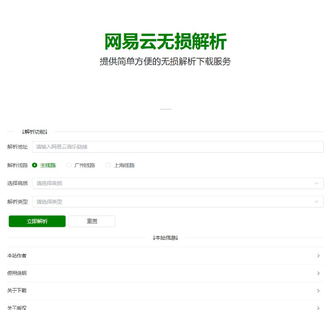Select the 上海线路 radio button

108,165
